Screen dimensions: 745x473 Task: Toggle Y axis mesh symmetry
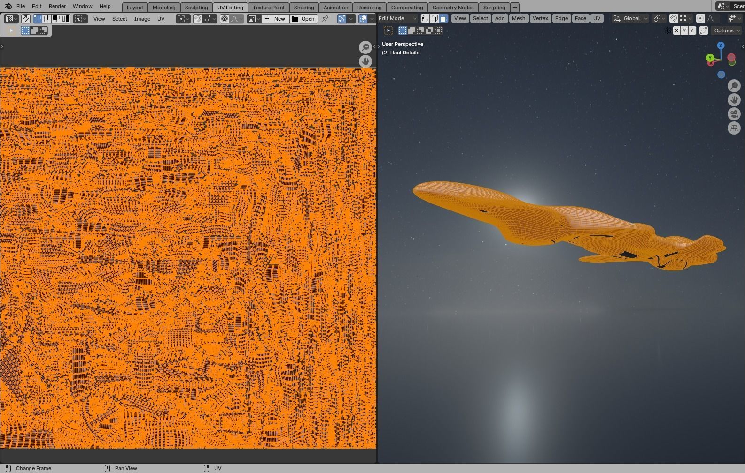pos(684,30)
